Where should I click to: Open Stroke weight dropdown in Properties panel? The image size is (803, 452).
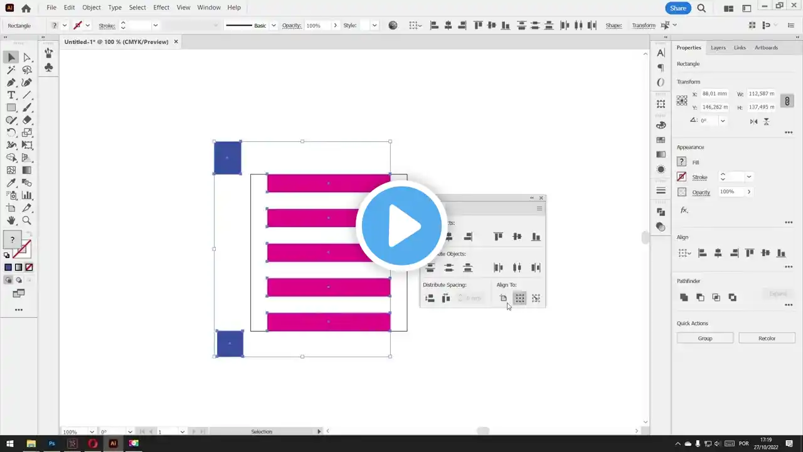(x=748, y=177)
